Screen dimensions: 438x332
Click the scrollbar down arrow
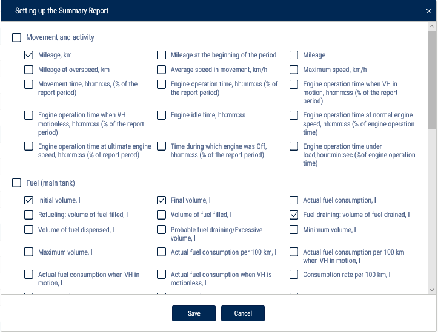point(431,290)
